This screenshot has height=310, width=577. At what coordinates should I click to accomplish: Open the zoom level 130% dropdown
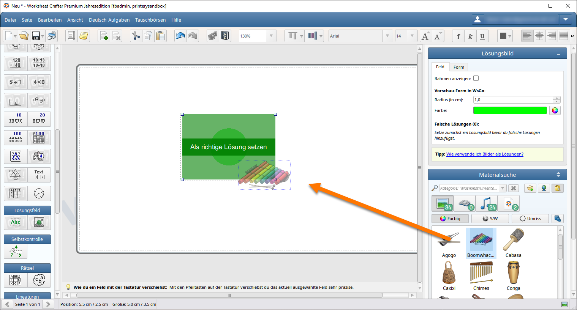[271, 36]
